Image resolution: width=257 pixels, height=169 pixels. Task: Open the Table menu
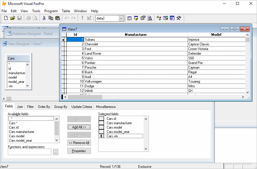[x=66, y=11]
